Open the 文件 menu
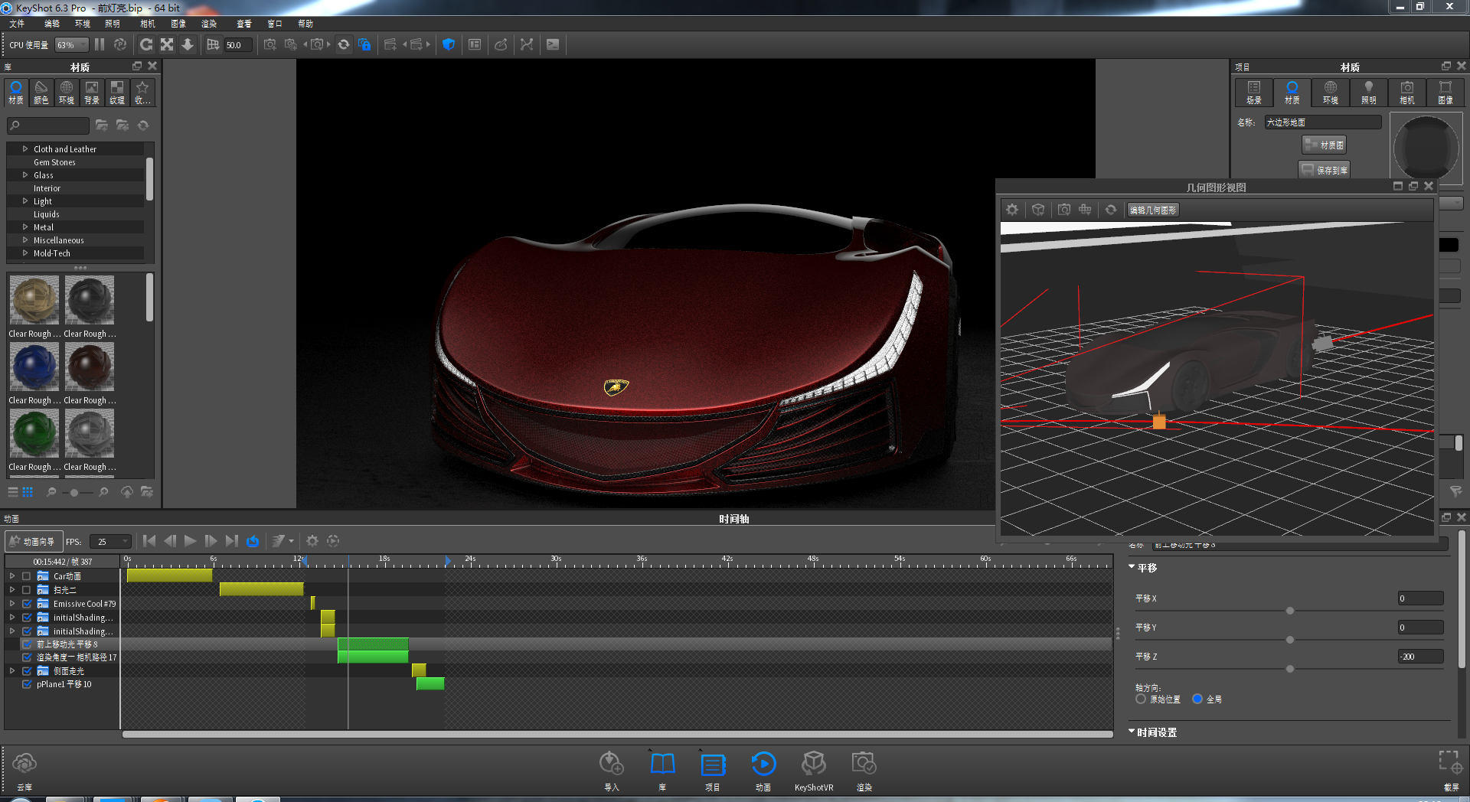Image resolution: width=1470 pixels, height=802 pixels. (x=18, y=24)
